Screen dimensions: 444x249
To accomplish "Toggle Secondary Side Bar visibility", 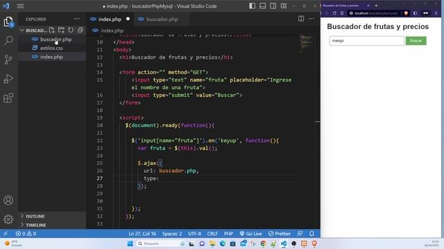I will pos(273,6).
